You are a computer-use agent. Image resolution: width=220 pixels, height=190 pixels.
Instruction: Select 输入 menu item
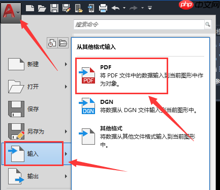pyautogui.click(x=36, y=154)
